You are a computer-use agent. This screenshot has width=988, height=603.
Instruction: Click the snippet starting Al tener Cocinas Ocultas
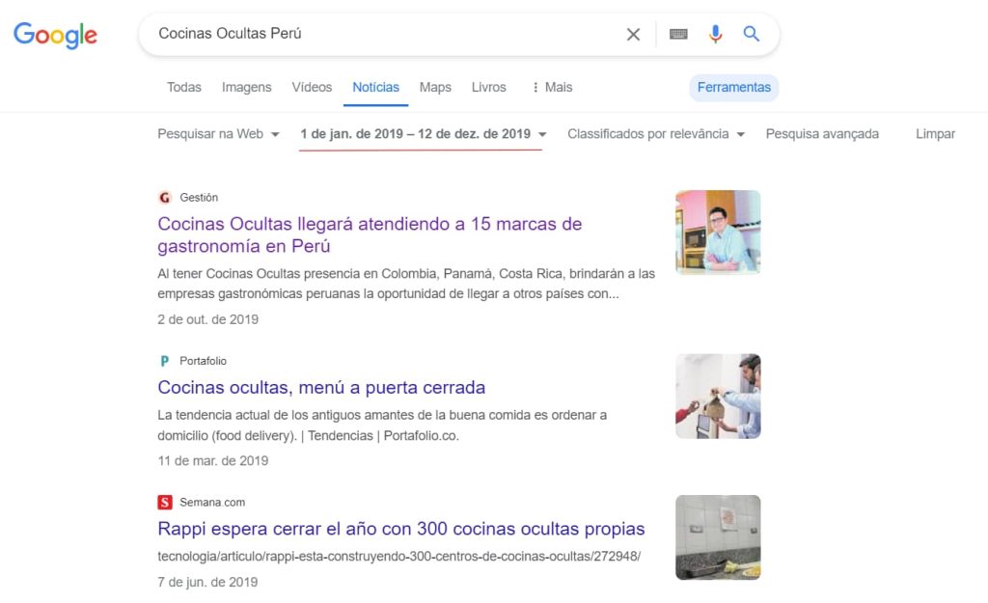click(406, 284)
